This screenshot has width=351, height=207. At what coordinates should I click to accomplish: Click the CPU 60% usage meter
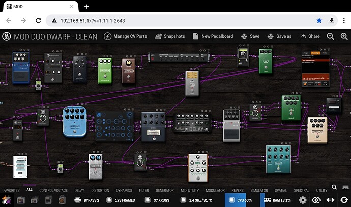241,200
